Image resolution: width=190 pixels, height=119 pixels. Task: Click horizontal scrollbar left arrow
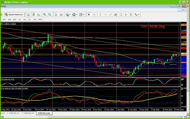coord(2,117)
